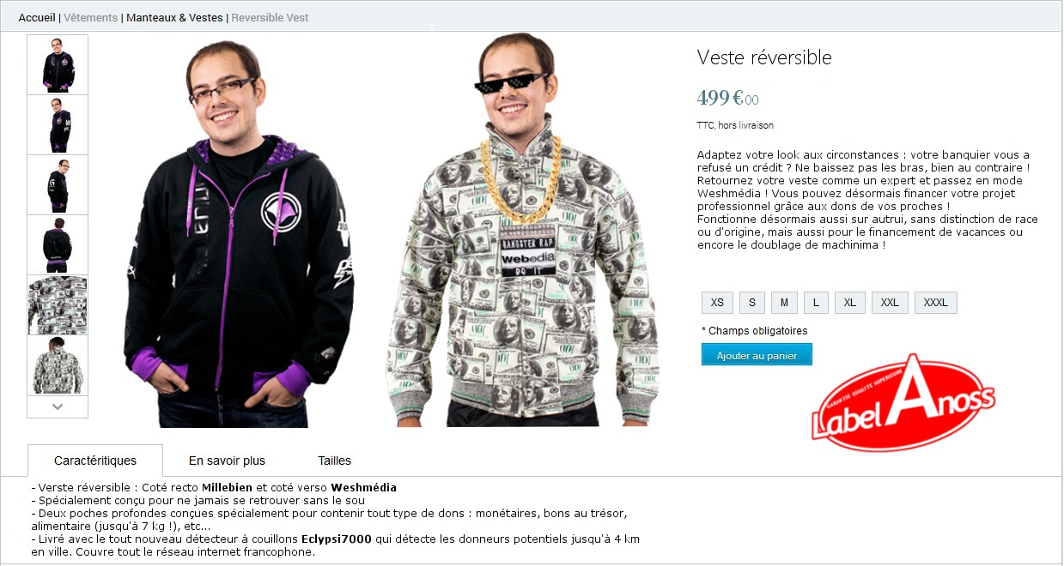
Task: Choose size S
Action: click(751, 303)
